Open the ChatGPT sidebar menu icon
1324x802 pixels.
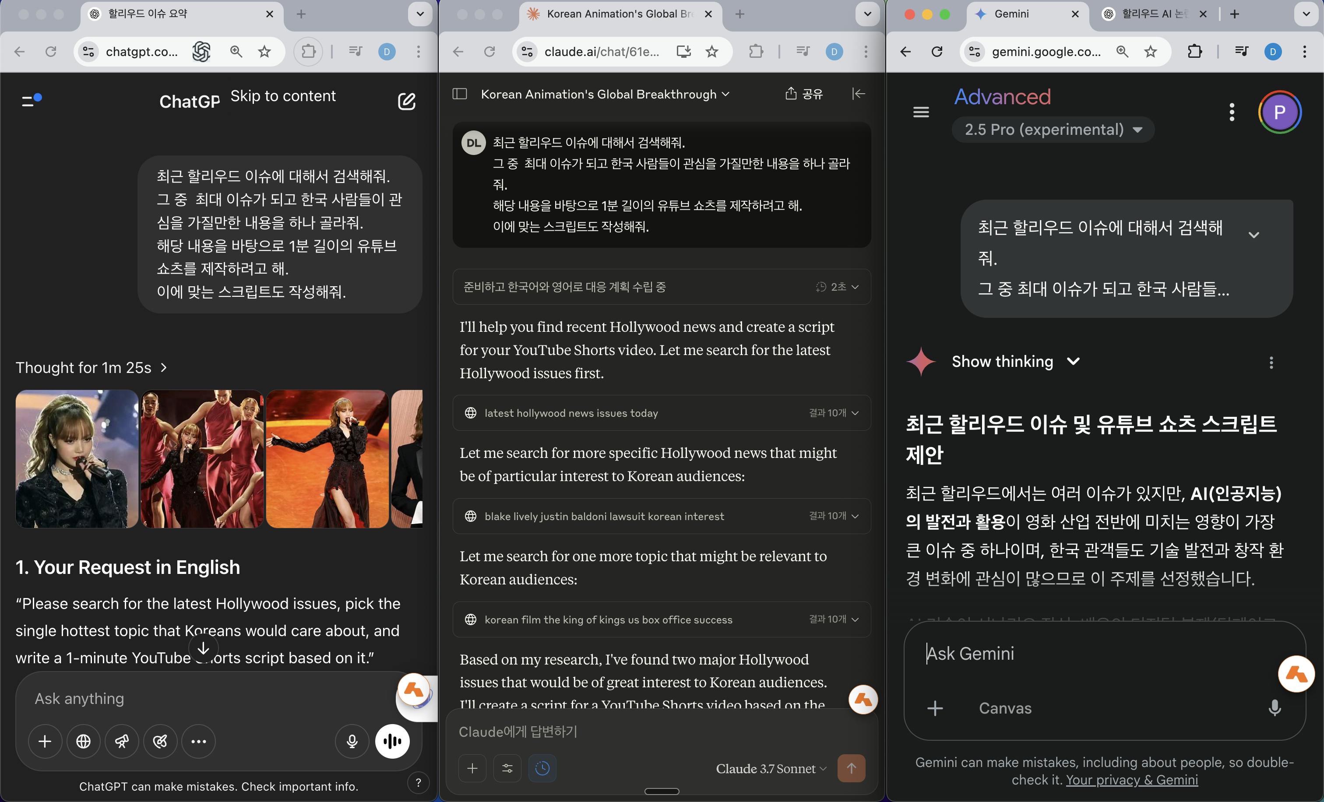(31, 100)
